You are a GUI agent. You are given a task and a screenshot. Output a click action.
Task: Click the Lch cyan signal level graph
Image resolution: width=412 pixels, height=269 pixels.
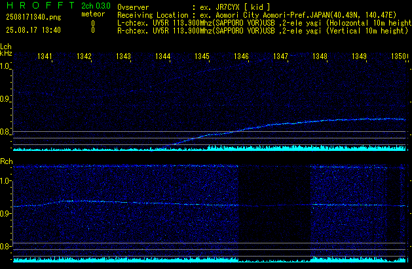[209, 148]
